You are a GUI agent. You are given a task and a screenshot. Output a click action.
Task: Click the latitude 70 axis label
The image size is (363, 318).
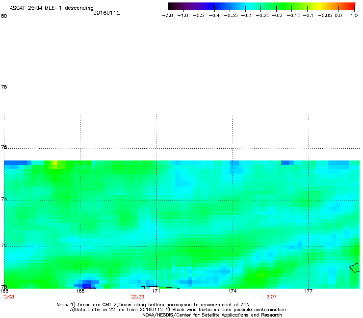click(x=4, y=287)
